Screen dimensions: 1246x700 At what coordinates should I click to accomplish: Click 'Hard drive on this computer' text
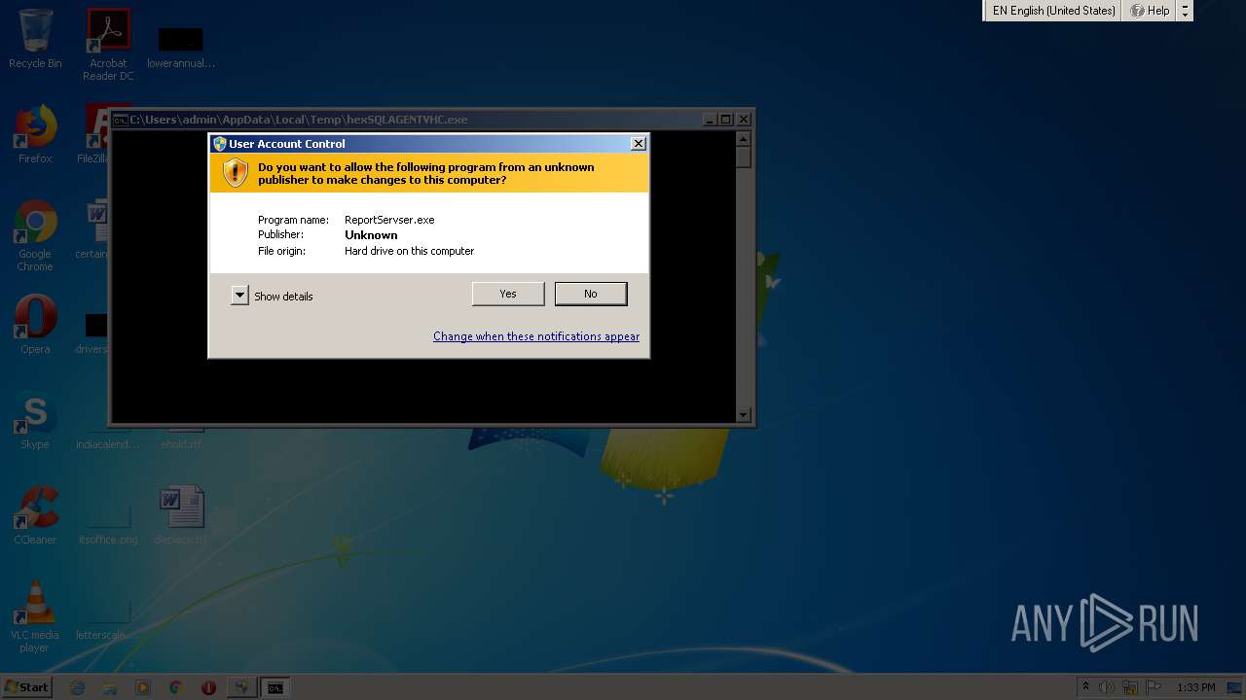[409, 251]
